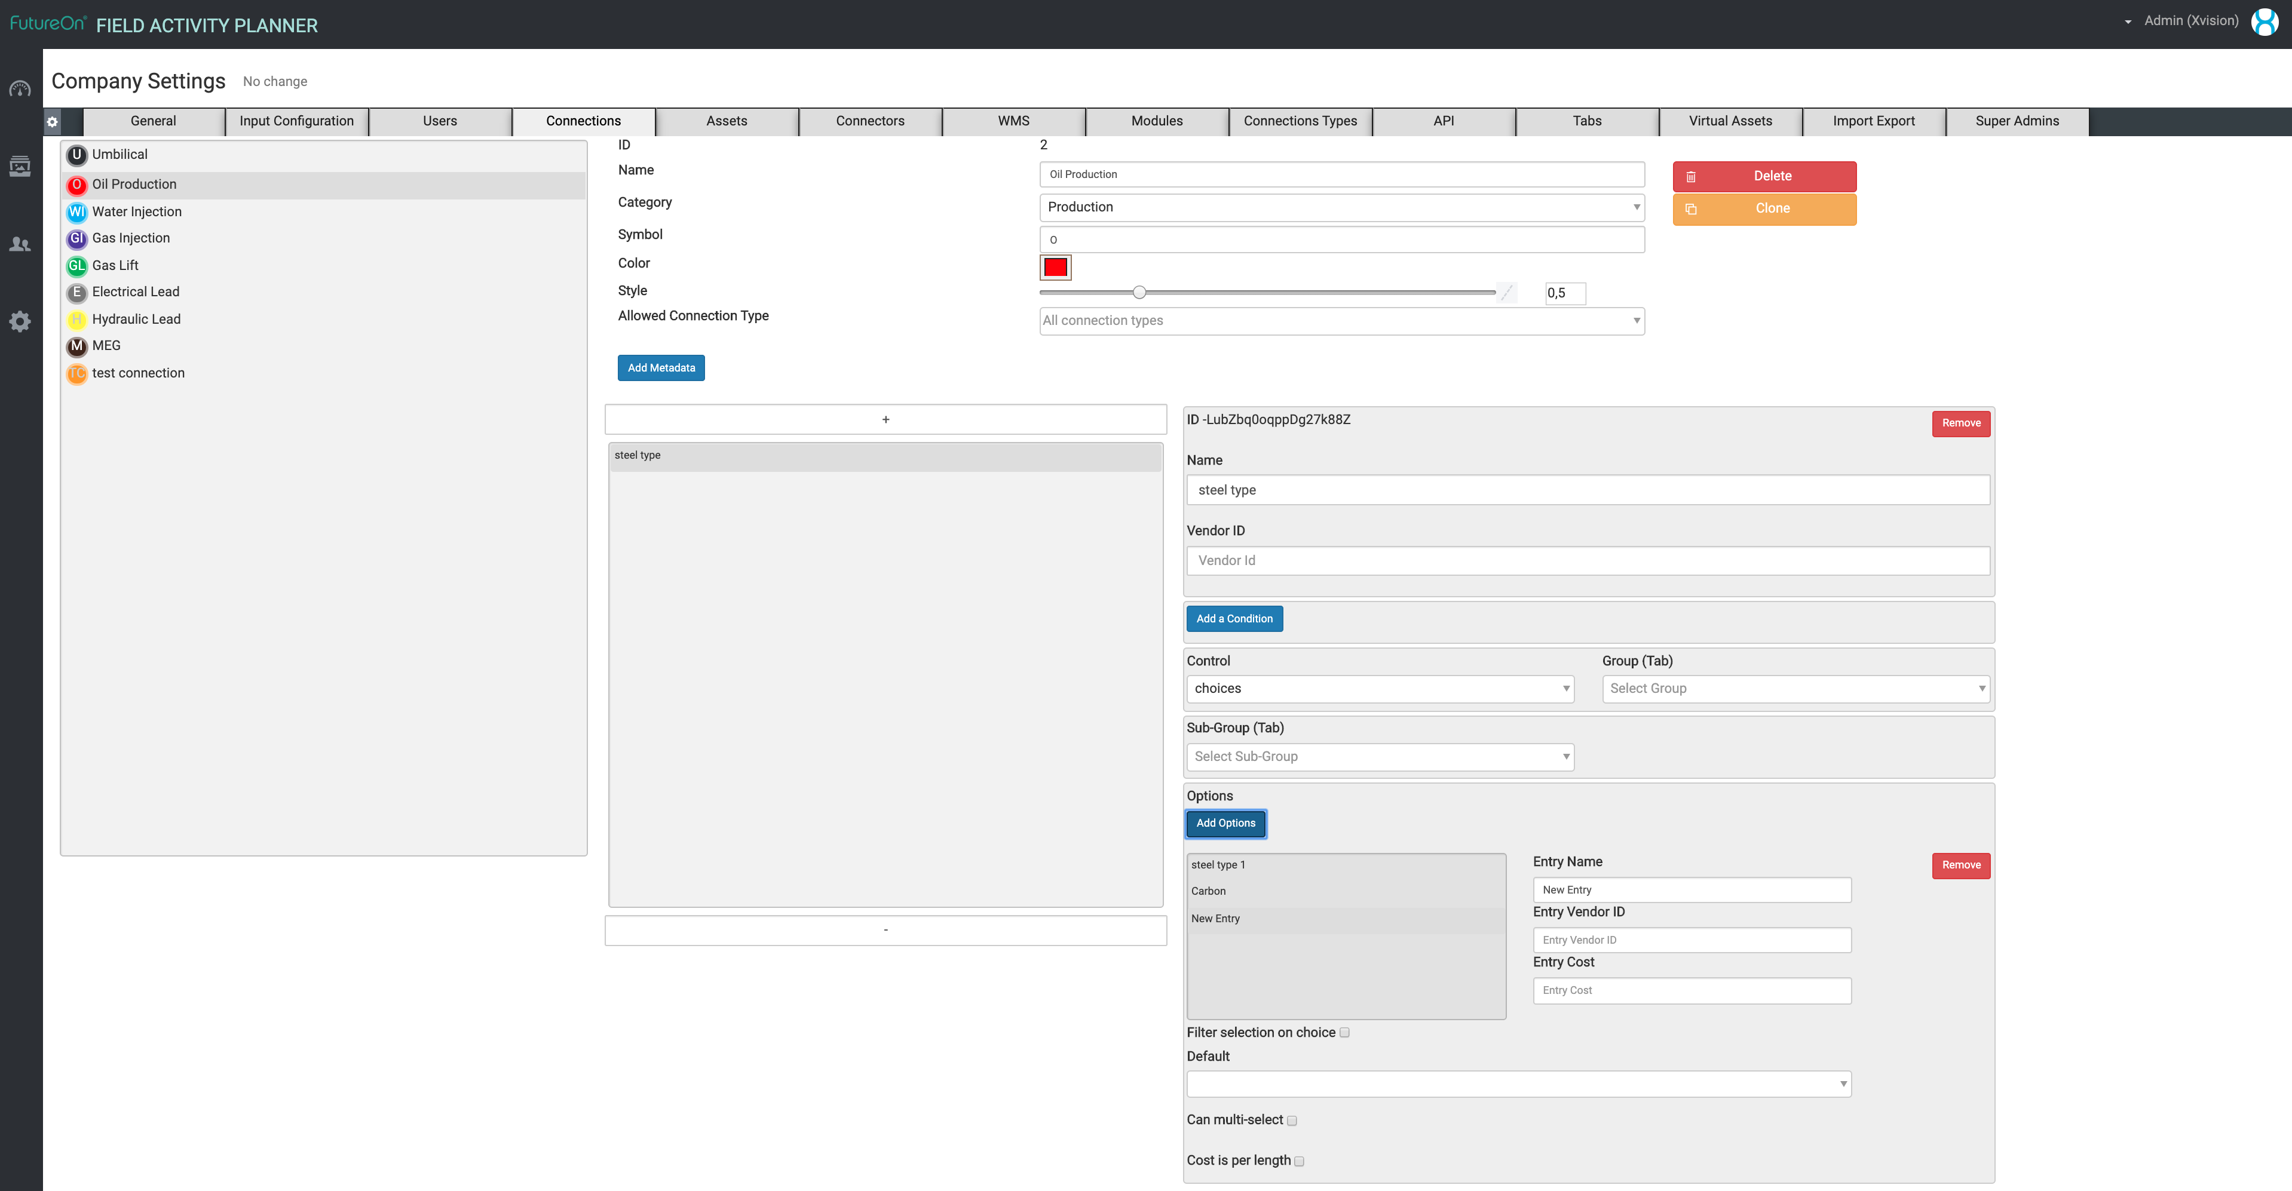Expand the Control dropdown set to choices
The width and height of the screenshot is (2292, 1191).
click(x=1379, y=689)
